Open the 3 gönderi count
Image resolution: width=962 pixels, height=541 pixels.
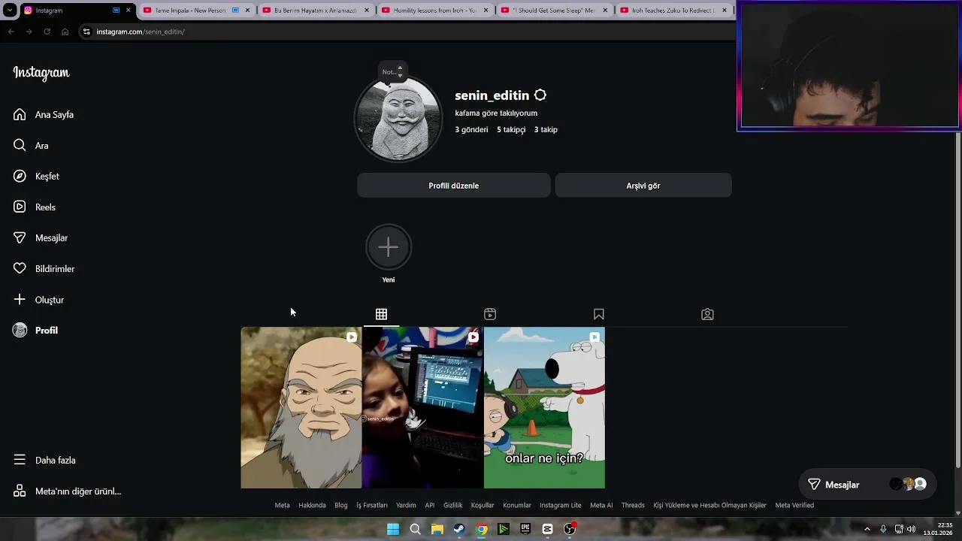471,129
